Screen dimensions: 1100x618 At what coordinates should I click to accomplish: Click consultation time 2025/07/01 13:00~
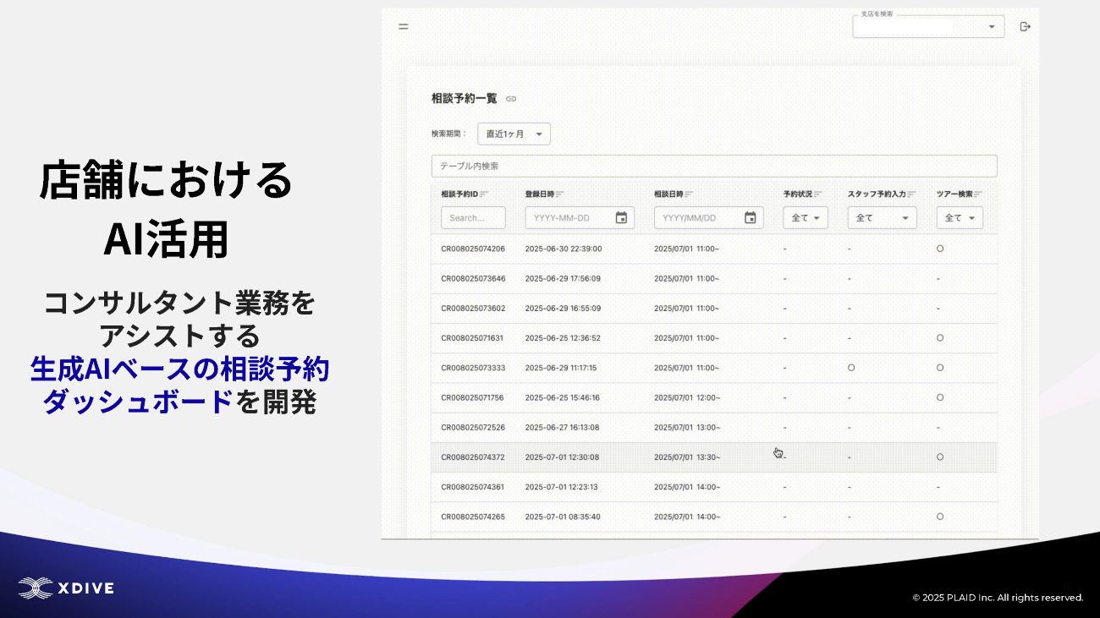point(686,427)
